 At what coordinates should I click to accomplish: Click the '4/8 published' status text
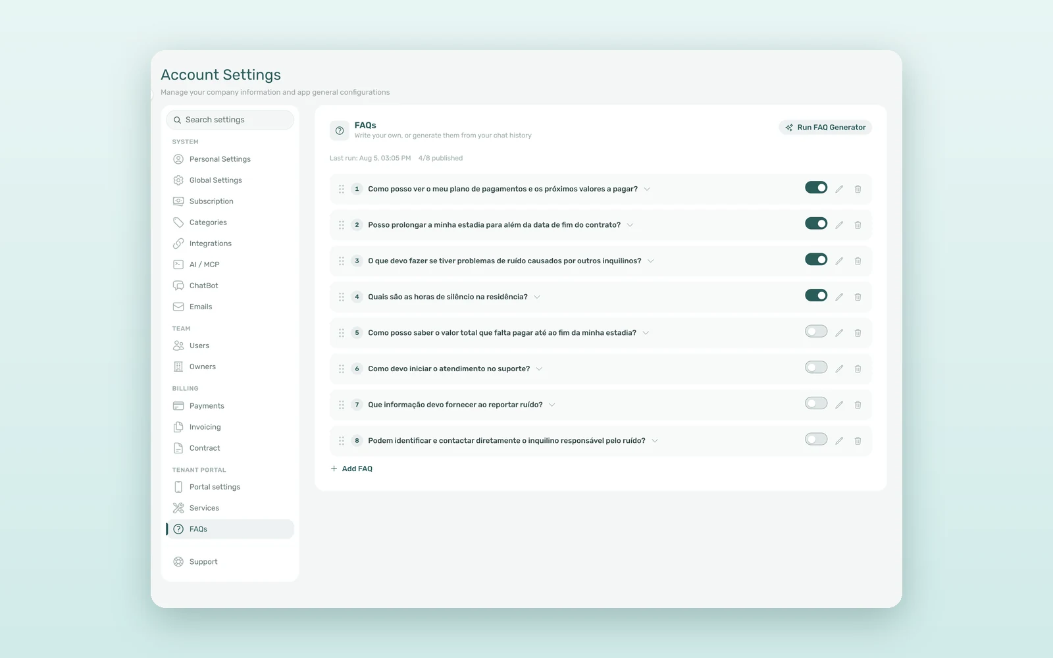point(440,158)
